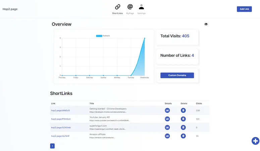Viewport: 260px width, 151px height.
Task: Select the MyPage tab label
Action: coord(130,13)
